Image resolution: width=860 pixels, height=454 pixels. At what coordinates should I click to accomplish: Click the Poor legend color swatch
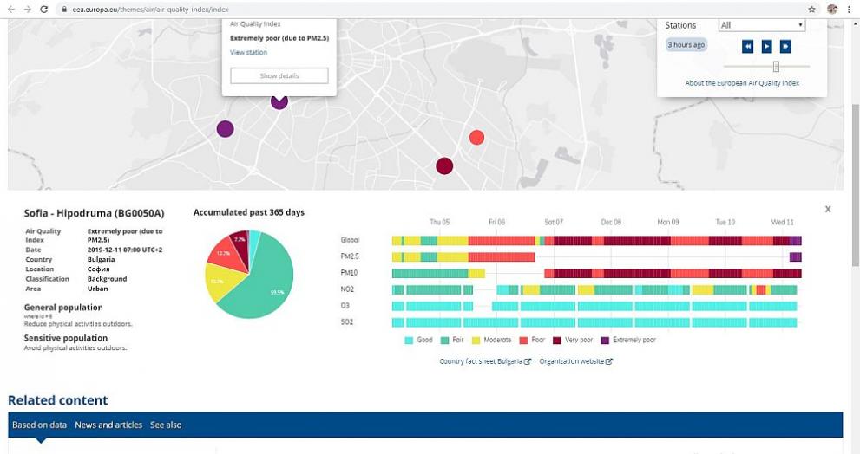(x=524, y=340)
